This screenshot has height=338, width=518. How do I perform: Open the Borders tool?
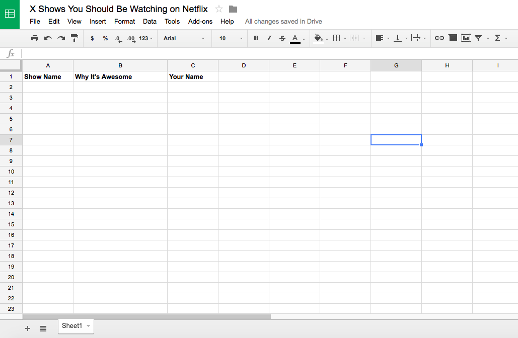pos(336,38)
